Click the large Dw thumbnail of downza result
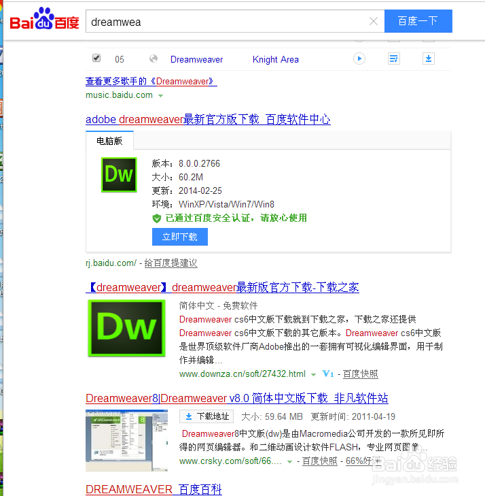This screenshot has height=496, width=485. click(126, 328)
